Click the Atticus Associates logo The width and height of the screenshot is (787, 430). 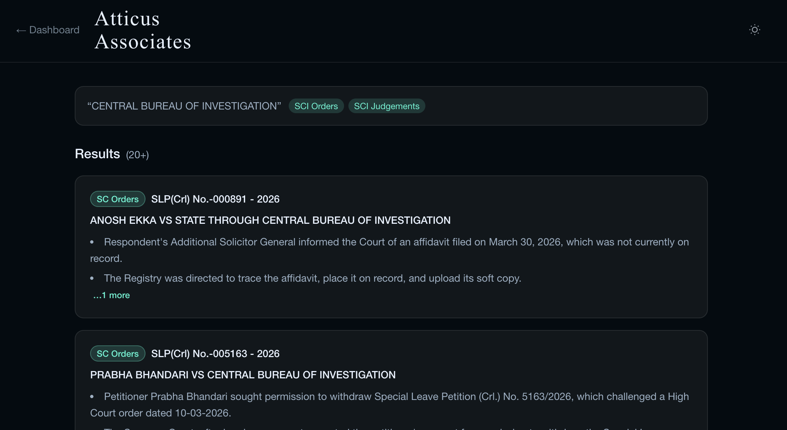tap(143, 30)
